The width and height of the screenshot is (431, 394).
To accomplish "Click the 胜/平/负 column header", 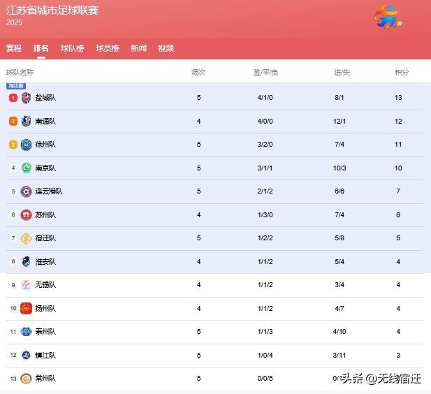I will tap(266, 73).
